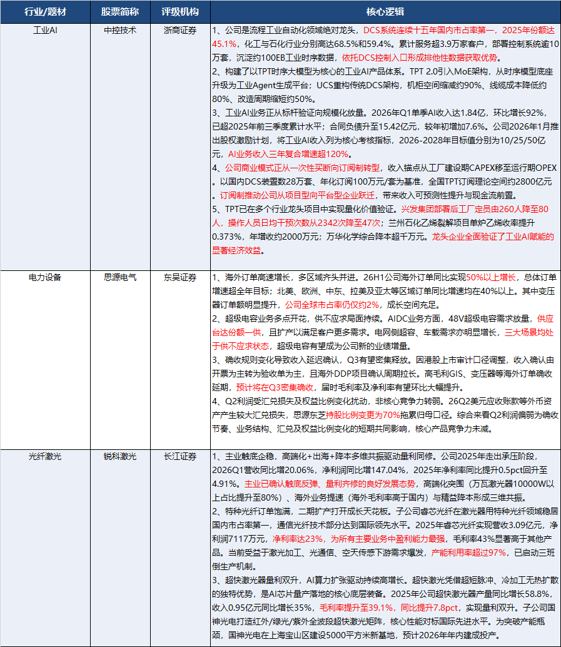Click the 行业/题材 column header
This screenshot has height=647, width=561.
[x=45, y=12]
